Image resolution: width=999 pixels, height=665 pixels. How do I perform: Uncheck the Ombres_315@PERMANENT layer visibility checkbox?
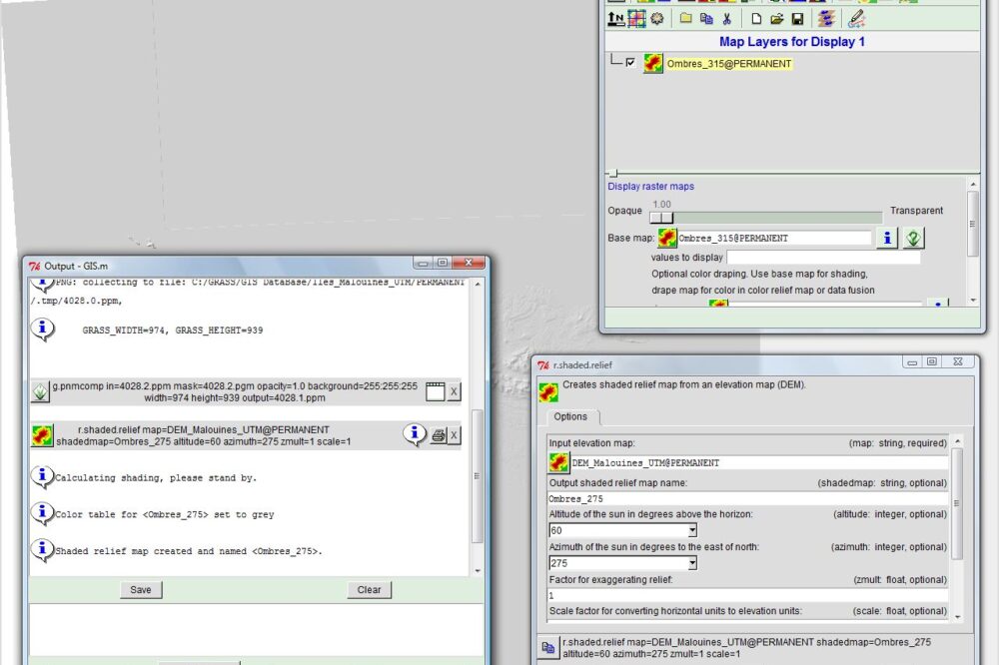tap(630, 63)
